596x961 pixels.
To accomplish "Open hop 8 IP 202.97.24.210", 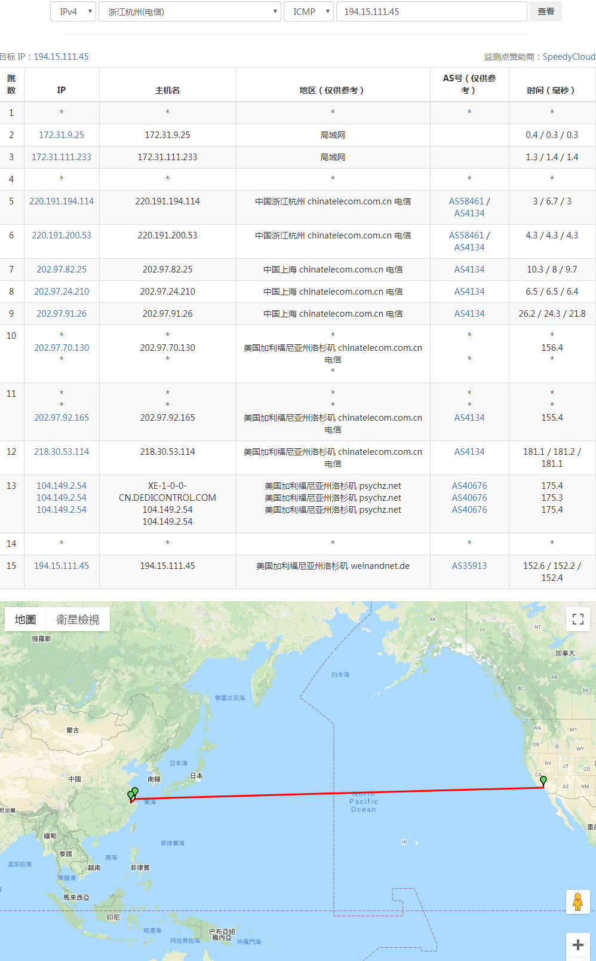I will [x=62, y=292].
